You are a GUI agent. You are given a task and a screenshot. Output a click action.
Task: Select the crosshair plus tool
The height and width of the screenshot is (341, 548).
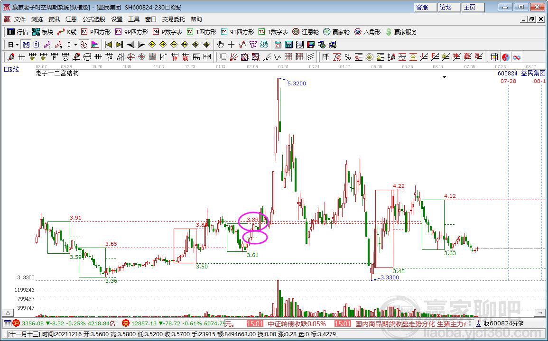pos(231,45)
